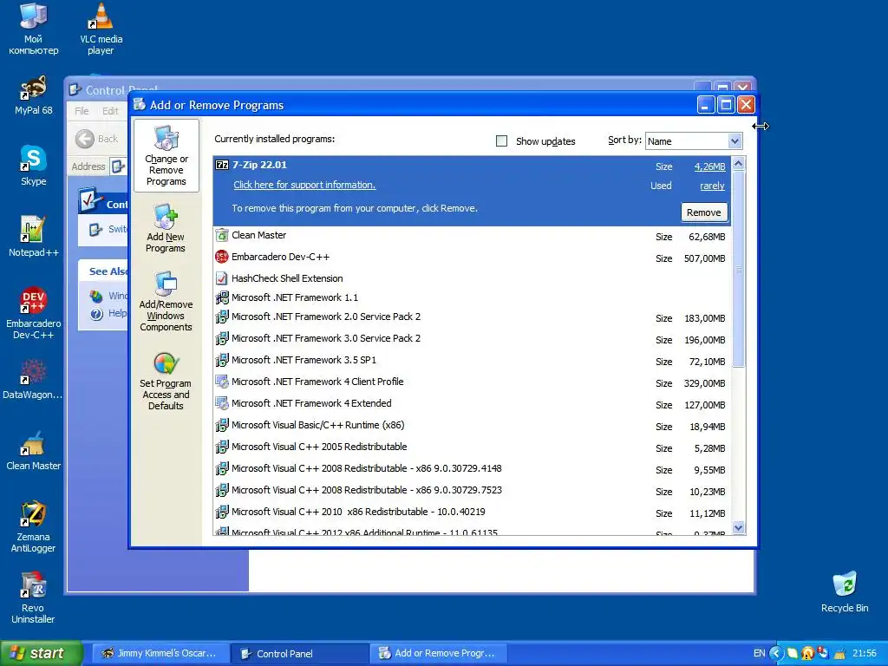888x666 pixels.
Task: Open Change or Remove Programs sidebar icon
Action: click(166, 140)
